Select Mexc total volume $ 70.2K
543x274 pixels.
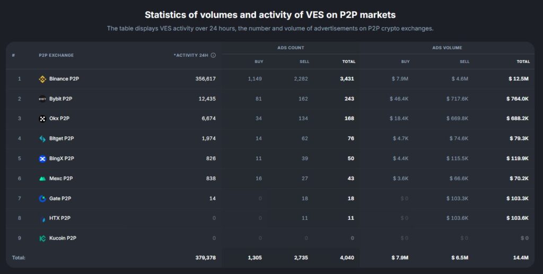(519, 179)
